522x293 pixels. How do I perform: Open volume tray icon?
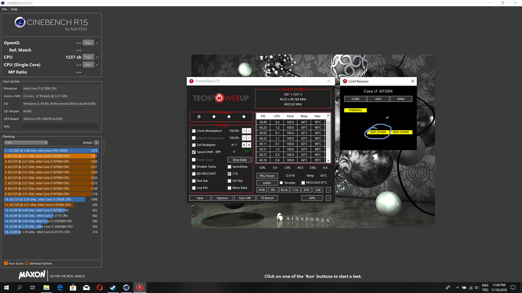point(477,288)
